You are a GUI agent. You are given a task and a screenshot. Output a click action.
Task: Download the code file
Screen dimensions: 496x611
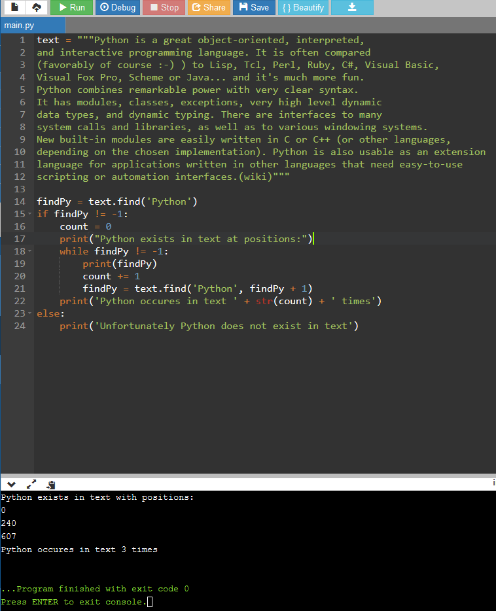[352, 7]
